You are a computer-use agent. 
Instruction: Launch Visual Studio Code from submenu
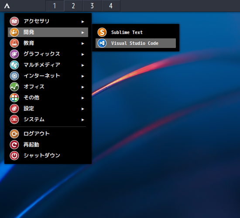pyautogui.click(x=136, y=43)
